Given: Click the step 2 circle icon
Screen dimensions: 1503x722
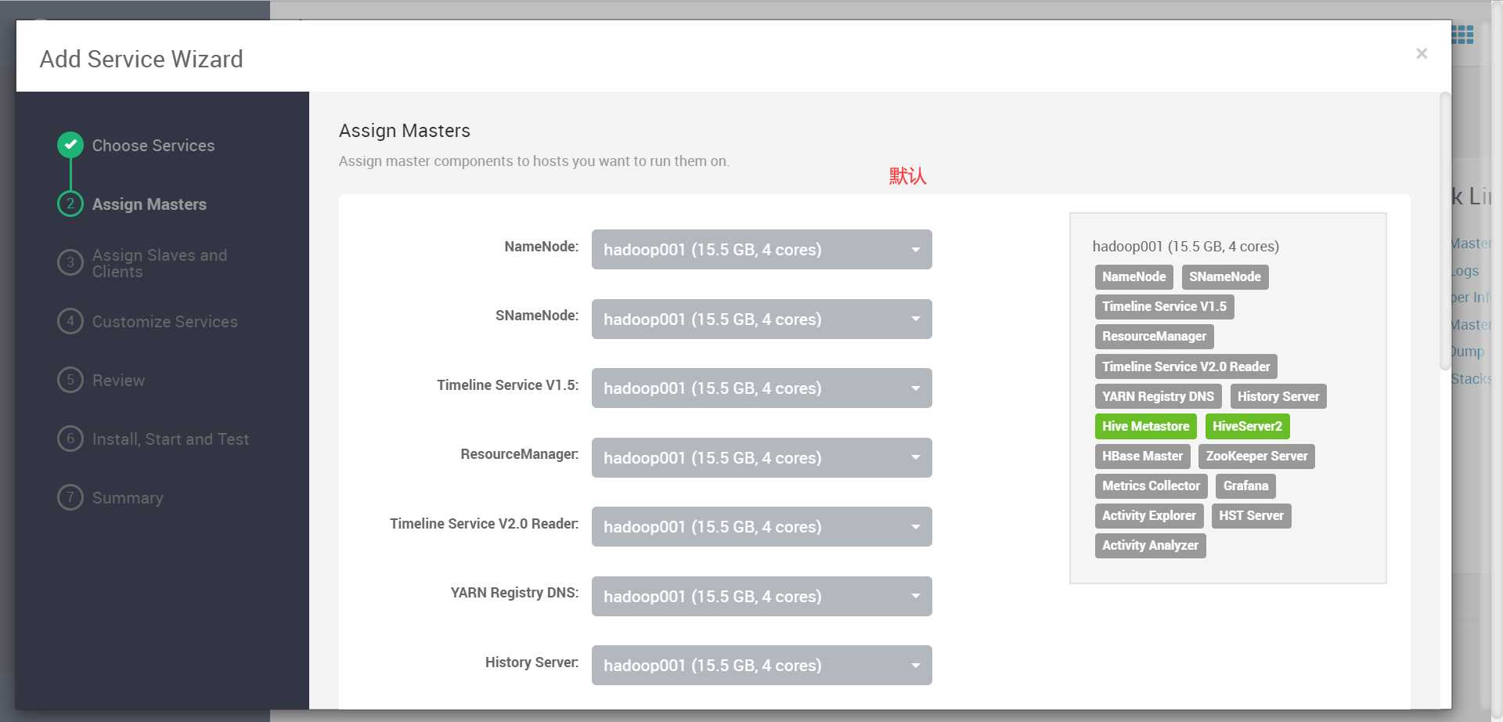Looking at the screenshot, I should (70, 204).
